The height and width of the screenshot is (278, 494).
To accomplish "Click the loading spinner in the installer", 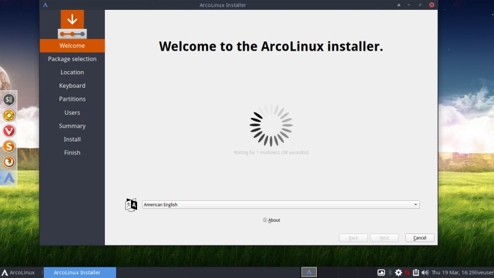I will pyautogui.click(x=271, y=125).
